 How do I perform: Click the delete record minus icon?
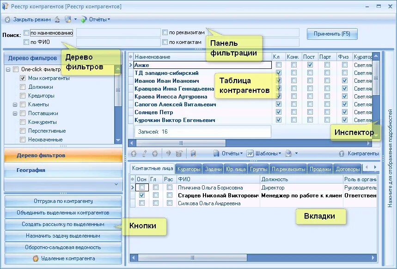tap(154, 153)
